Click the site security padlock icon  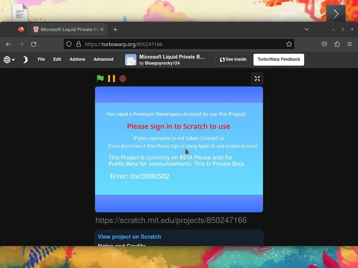point(79,44)
